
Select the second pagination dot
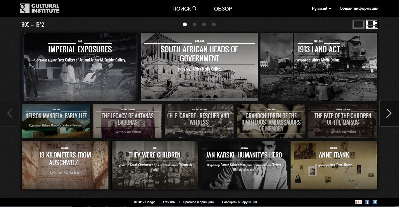[x=194, y=25]
